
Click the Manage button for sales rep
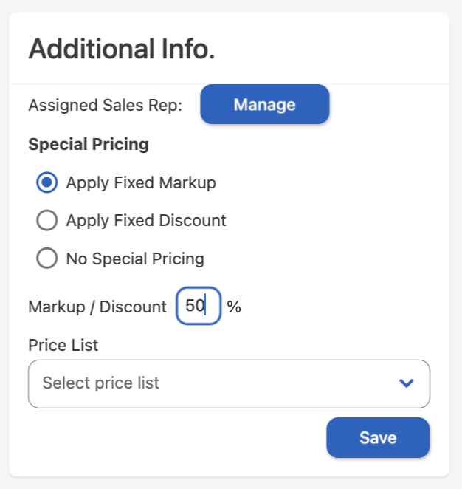tap(264, 104)
